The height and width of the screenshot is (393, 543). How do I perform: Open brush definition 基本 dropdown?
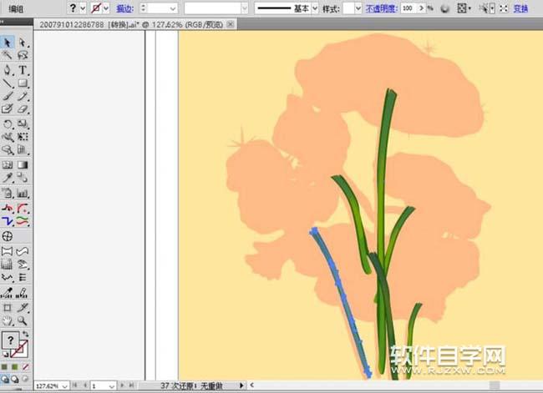coord(315,8)
